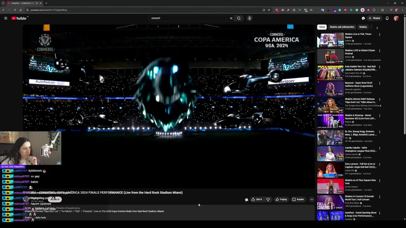406x228 pixels.
Task: Click the webcam overlay corner camera icon
Action: [x=59, y=163]
